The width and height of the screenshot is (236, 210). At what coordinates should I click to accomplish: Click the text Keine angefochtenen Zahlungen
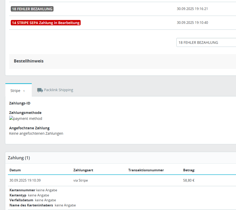click(36, 133)
